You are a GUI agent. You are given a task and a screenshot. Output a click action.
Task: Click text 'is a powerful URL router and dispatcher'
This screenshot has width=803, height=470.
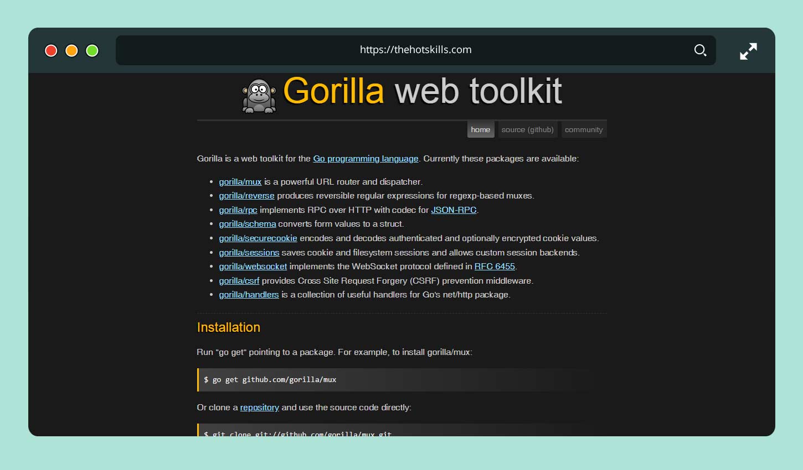[343, 182]
